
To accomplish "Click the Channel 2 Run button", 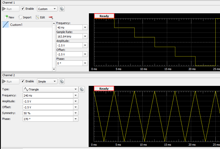I will pyautogui.click(x=10, y=81).
